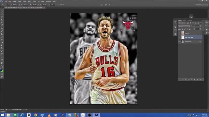Select the Eyedropper tool
209x117 pixels.
(x=2, y=25)
